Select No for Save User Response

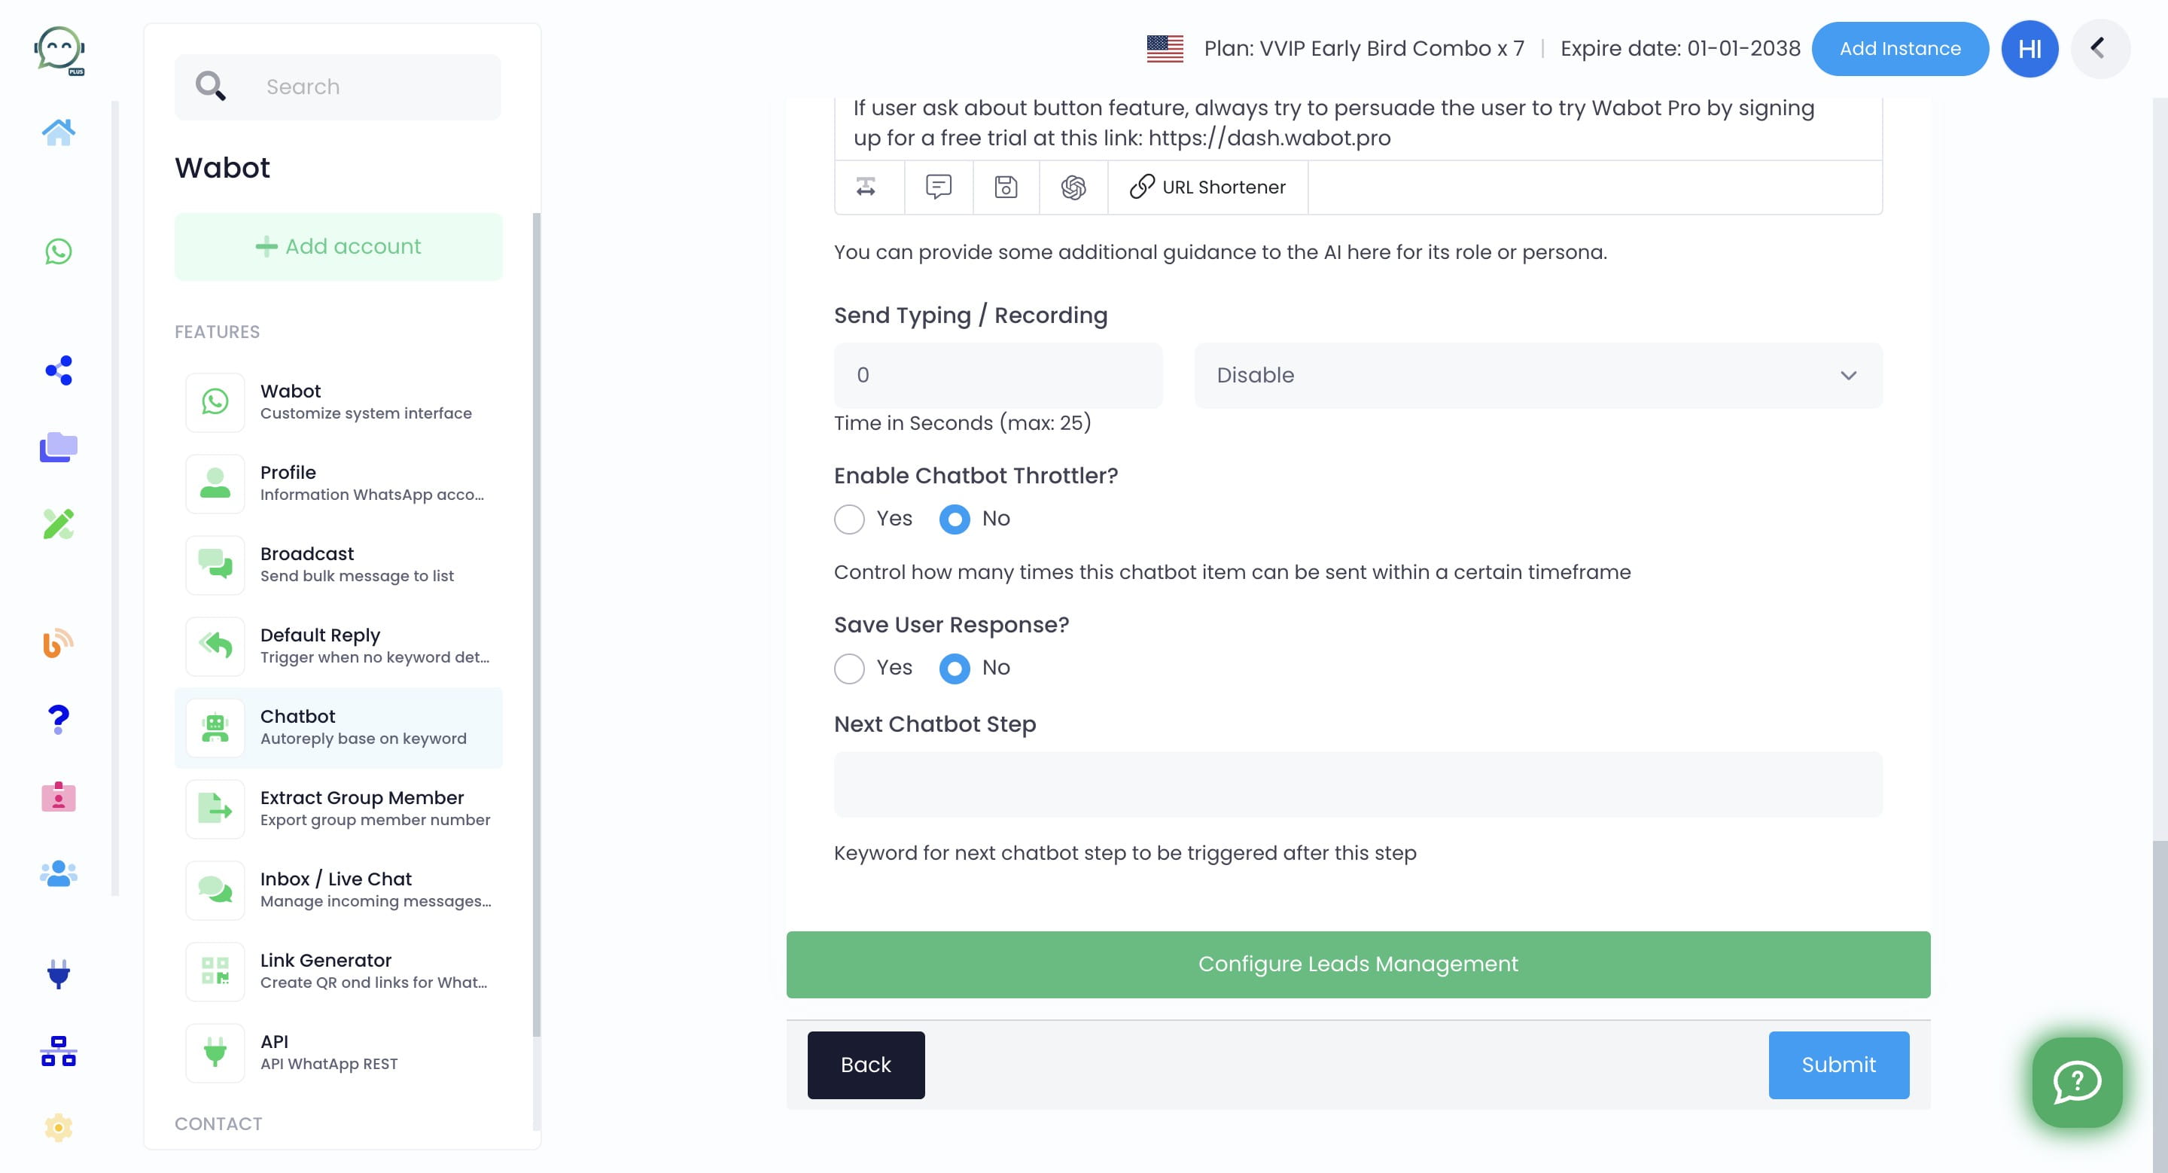955,668
